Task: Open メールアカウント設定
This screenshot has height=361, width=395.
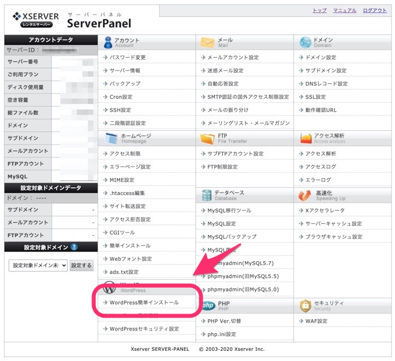Action: pos(233,58)
